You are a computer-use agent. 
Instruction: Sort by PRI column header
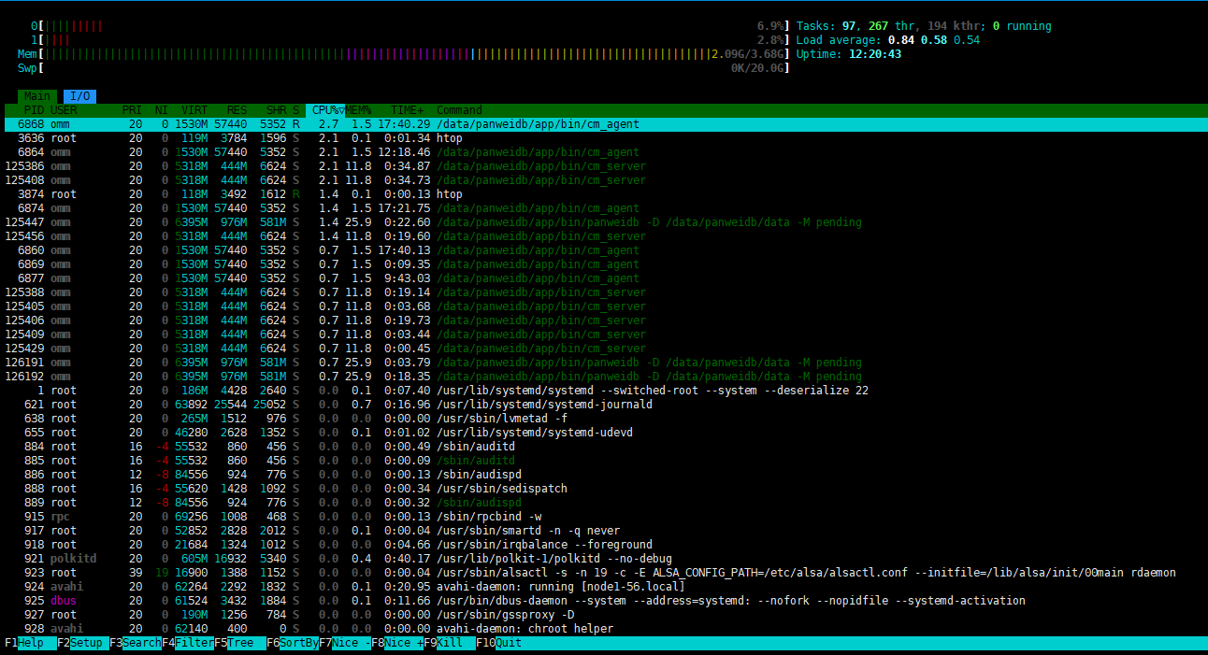pos(132,110)
